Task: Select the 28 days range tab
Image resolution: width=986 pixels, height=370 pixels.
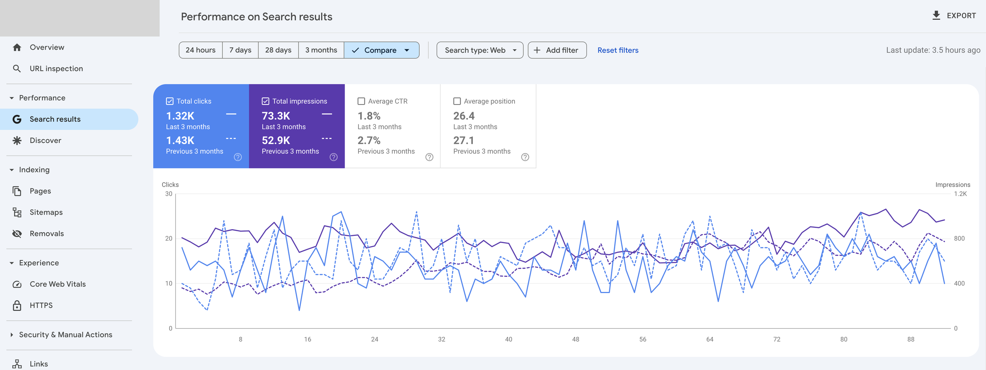Action: (x=278, y=50)
